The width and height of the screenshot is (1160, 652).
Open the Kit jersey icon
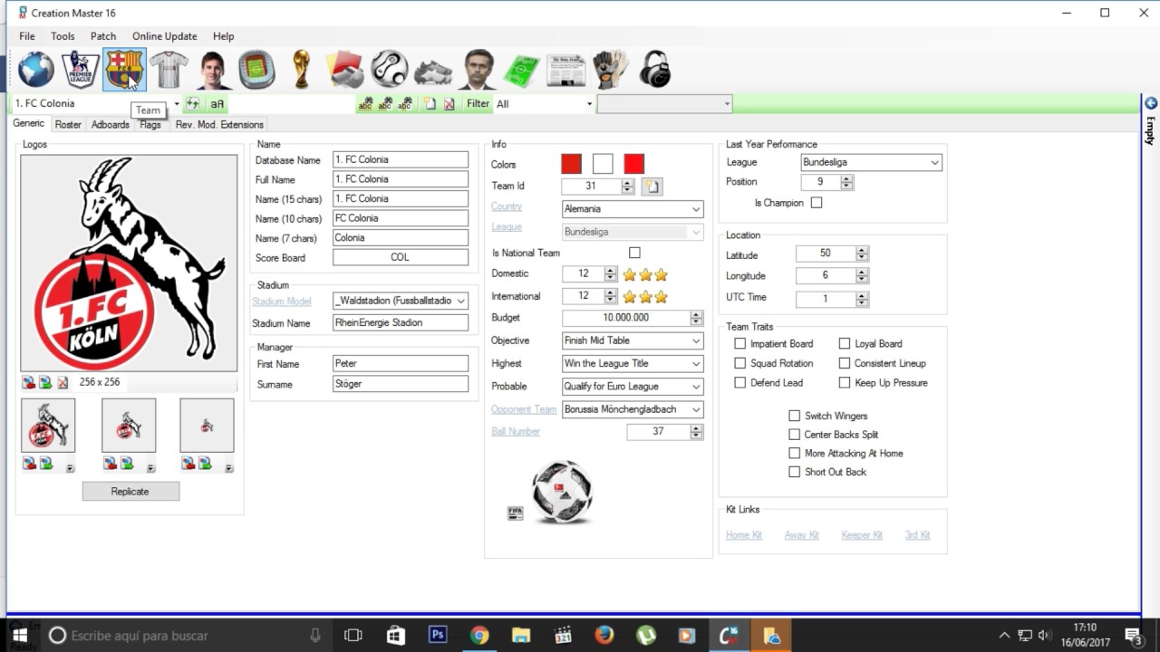[169, 70]
